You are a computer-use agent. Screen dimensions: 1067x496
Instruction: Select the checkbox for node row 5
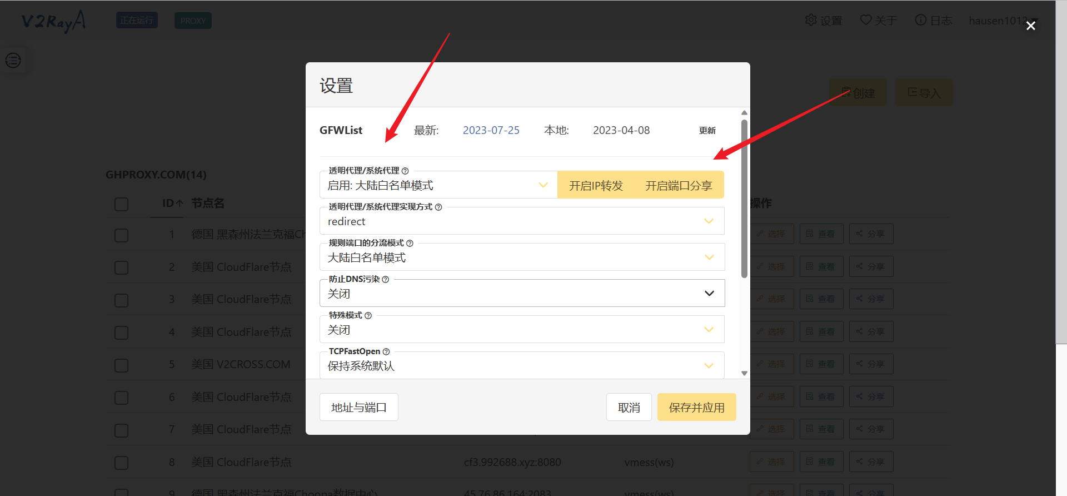point(121,365)
